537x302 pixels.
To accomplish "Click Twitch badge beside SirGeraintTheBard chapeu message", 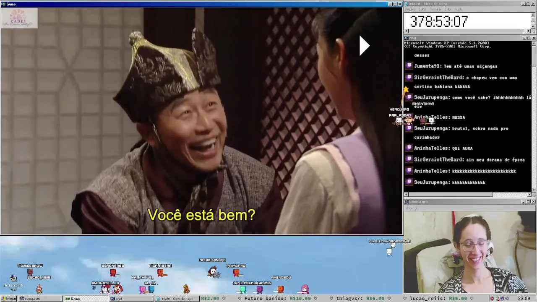I will 409,77.
